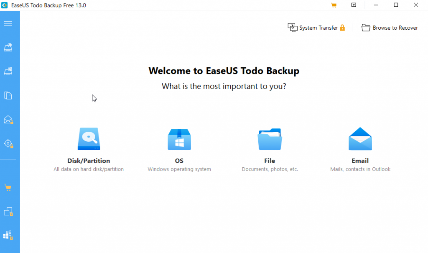Click the System Transfer lock icon
This screenshot has height=253, width=428.
(342, 28)
